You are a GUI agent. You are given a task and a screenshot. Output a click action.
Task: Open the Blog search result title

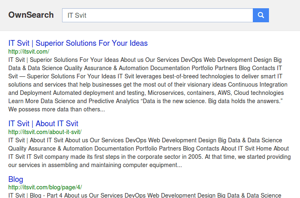point(16,179)
